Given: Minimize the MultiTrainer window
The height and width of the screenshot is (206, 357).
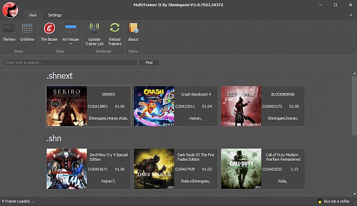Looking at the screenshot, I should click(320, 5).
